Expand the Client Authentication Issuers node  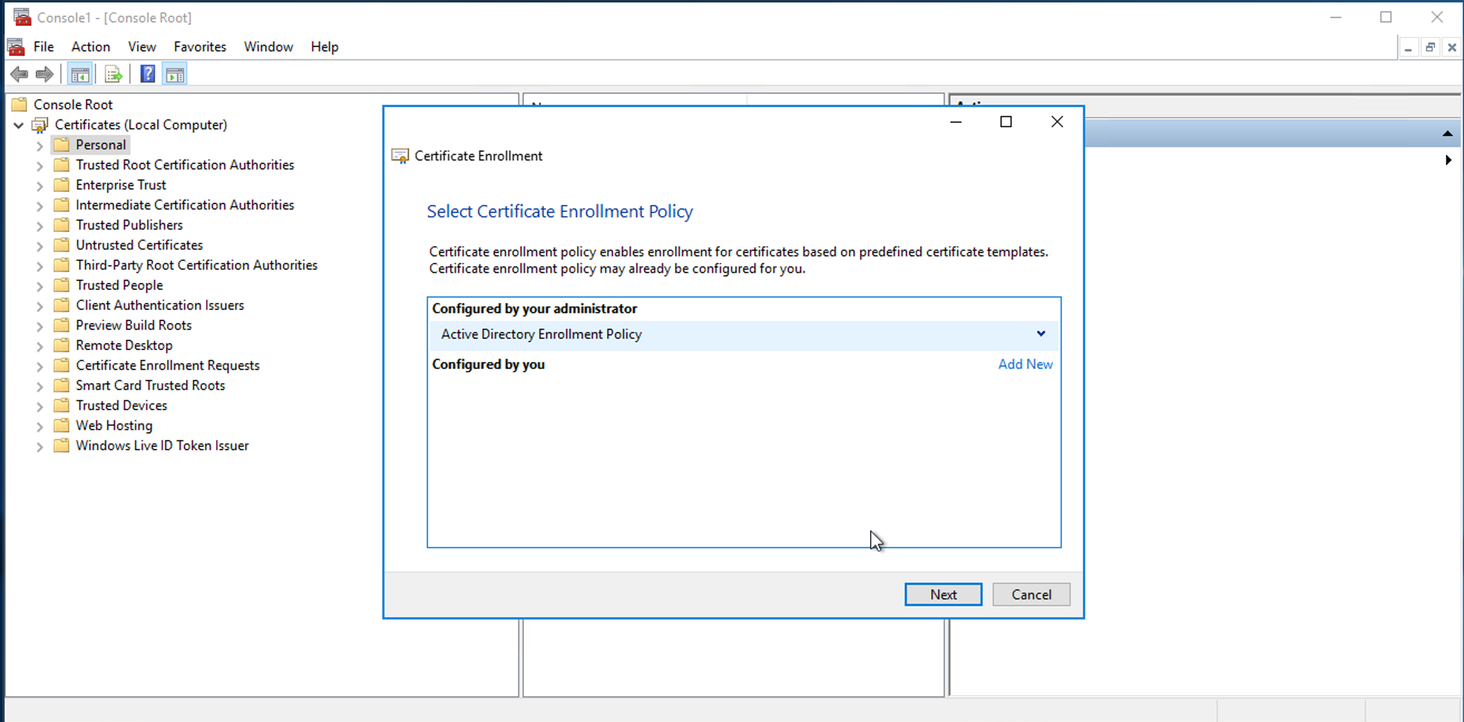(x=39, y=306)
